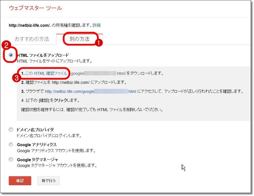Click the HTML ファイルをアップロード label

click(43, 55)
